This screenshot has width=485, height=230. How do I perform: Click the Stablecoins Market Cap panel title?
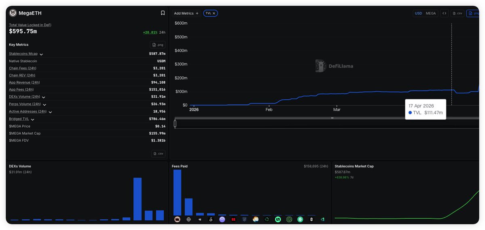(354, 166)
